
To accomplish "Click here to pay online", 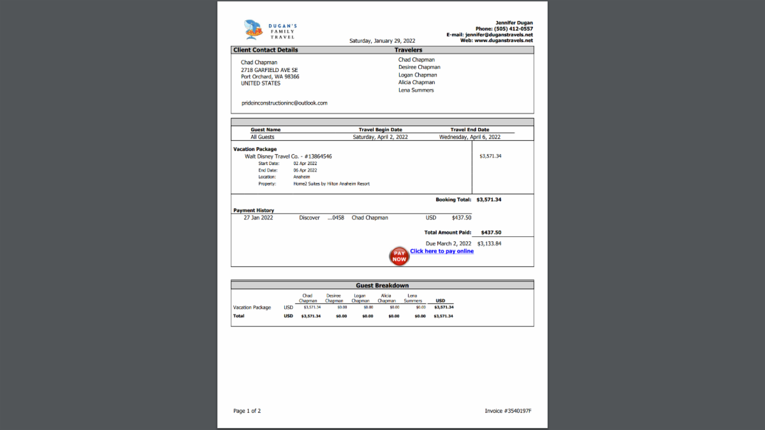I will (442, 251).
